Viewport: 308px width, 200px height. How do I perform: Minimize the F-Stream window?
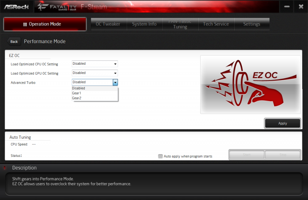tap(287, 7)
